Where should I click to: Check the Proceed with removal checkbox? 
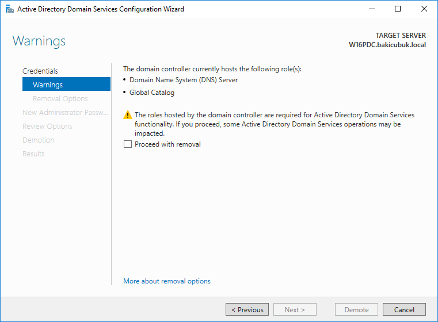tap(128, 144)
